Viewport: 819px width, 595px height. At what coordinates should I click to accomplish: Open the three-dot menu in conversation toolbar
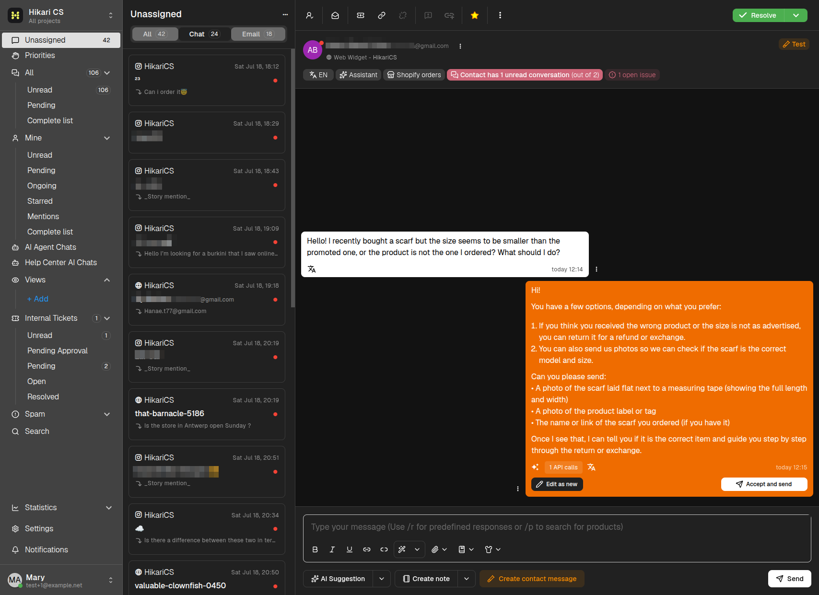pyautogui.click(x=500, y=15)
